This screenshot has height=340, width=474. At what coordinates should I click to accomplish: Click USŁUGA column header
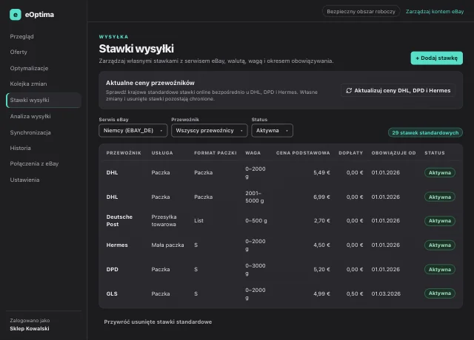pos(162,153)
